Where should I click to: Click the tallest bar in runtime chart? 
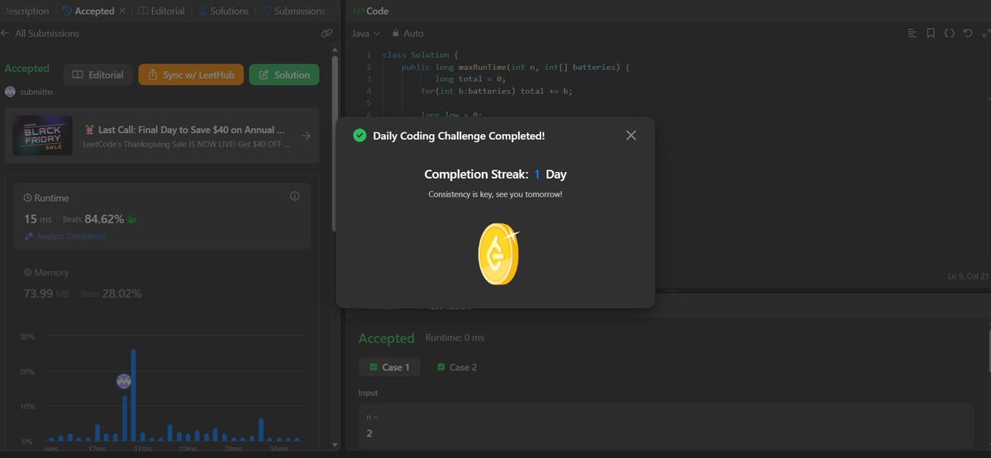pyautogui.click(x=133, y=394)
